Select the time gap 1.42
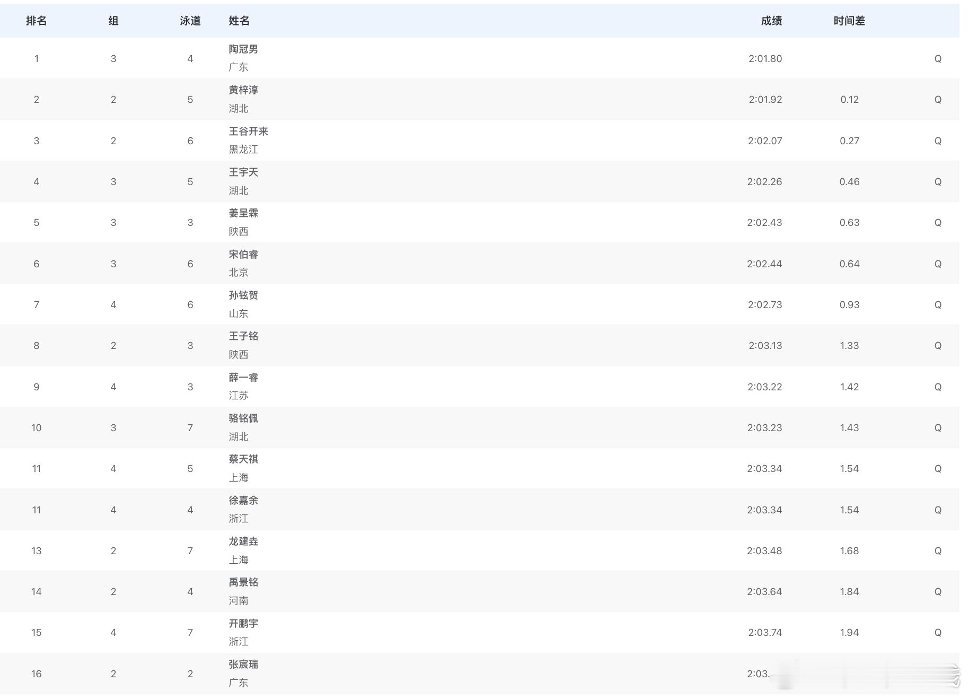The width and height of the screenshot is (969, 699). [x=849, y=387]
